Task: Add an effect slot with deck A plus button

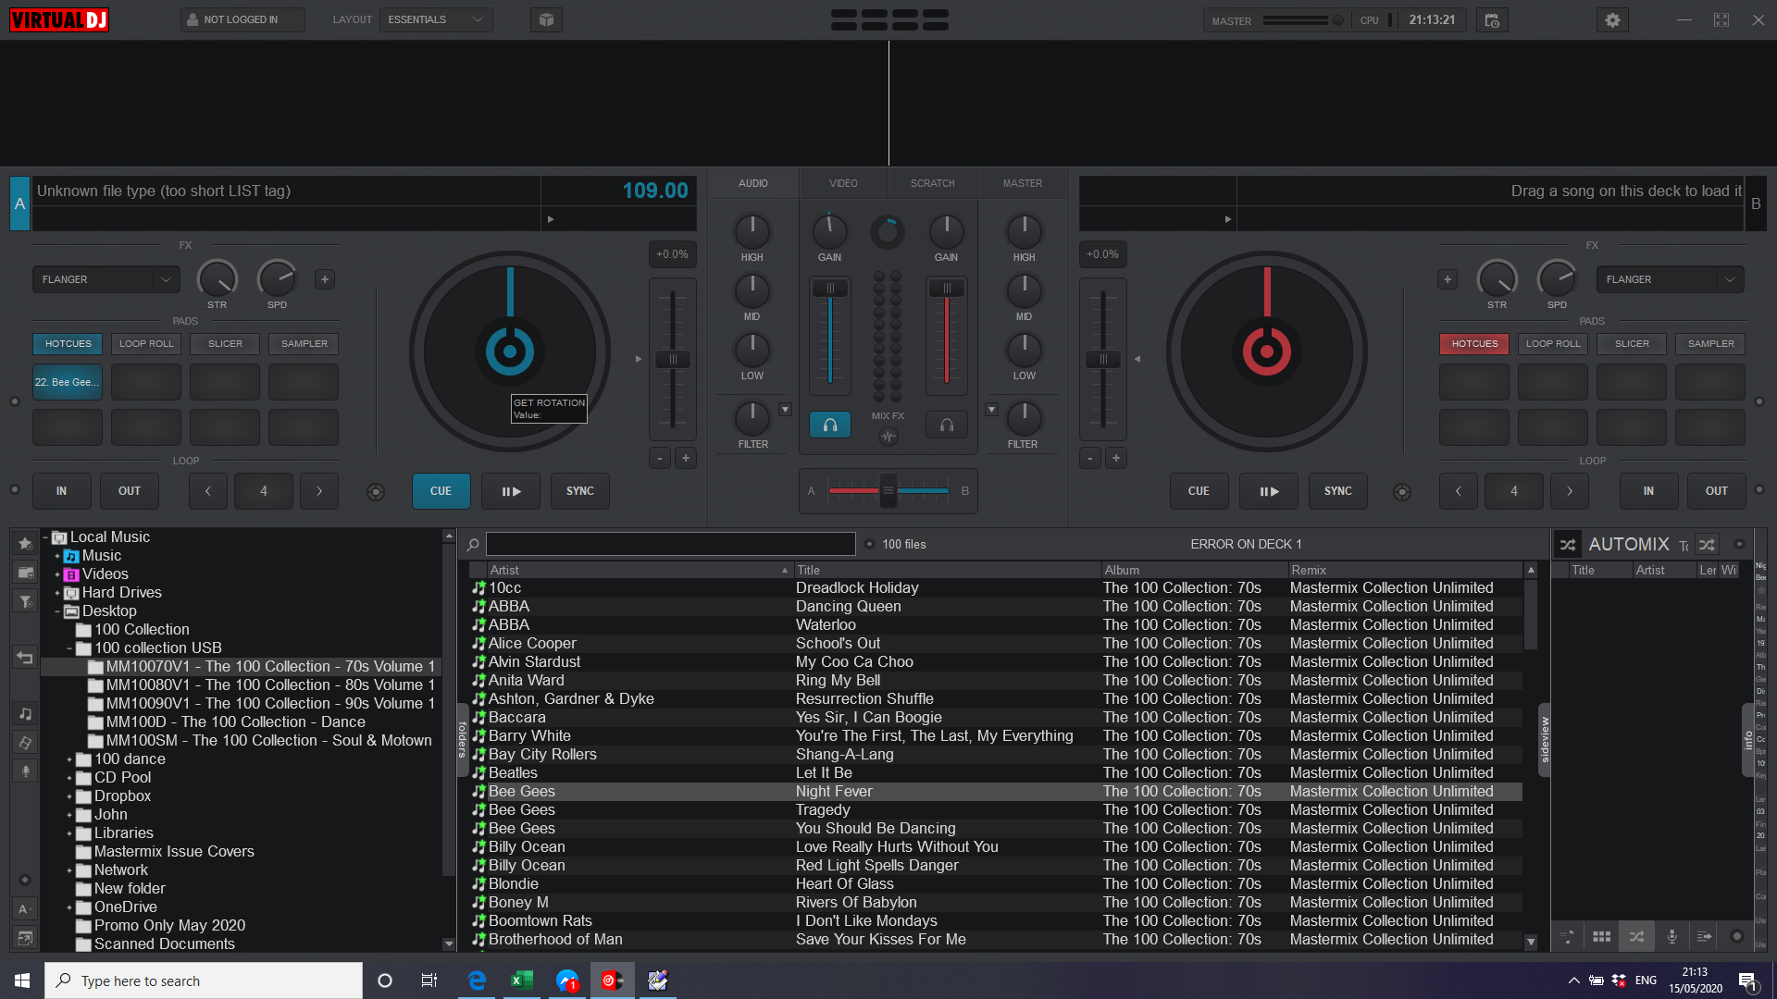Action: pyautogui.click(x=325, y=279)
